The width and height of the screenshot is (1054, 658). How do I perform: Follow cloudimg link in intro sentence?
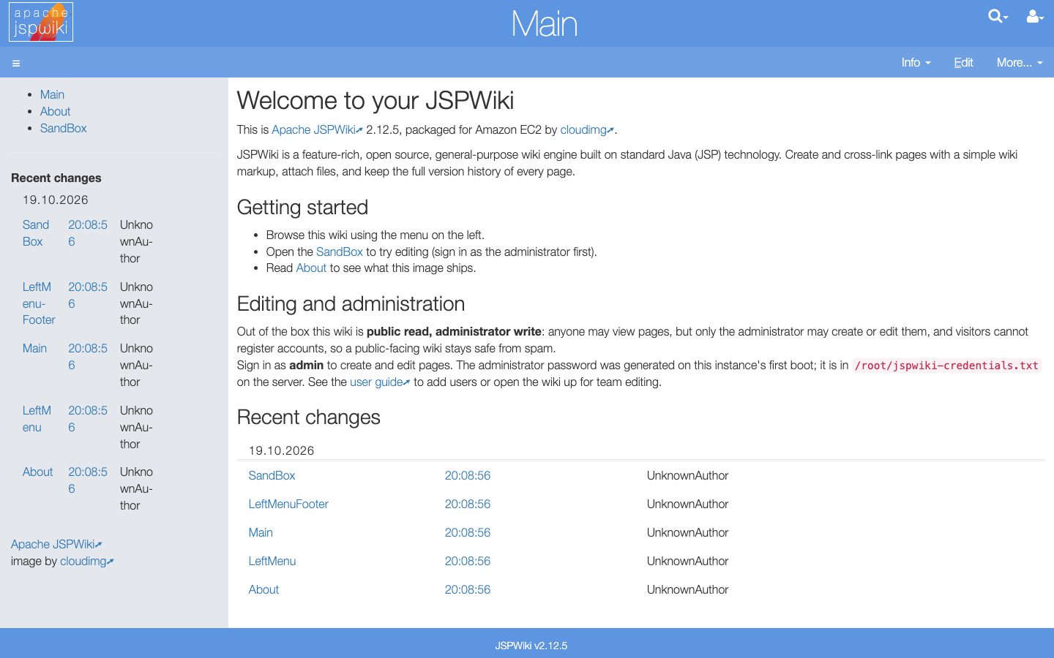(x=587, y=129)
